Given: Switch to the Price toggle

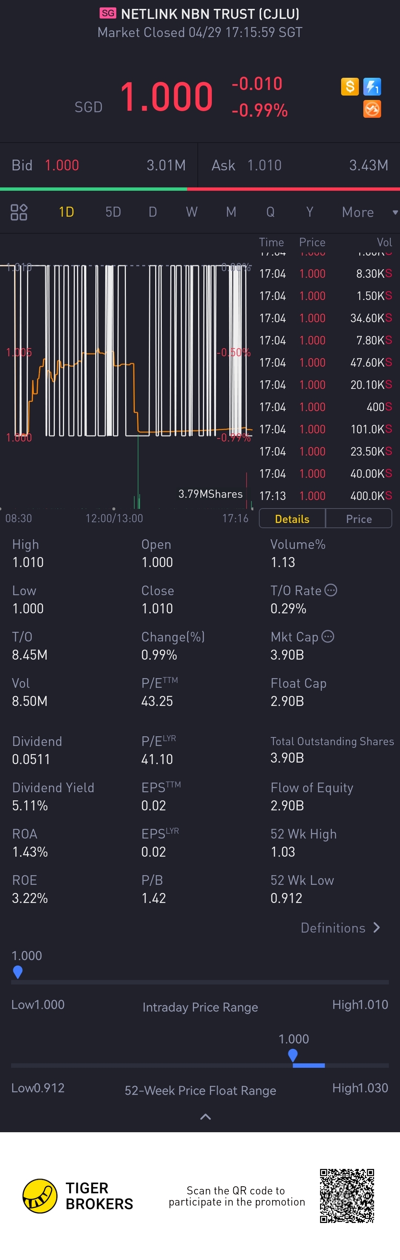Looking at the screenshot, I should (359, 519).
